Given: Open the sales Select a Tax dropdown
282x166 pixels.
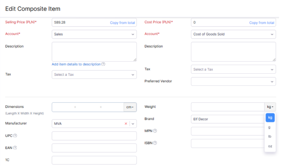Looking at the screenshot, I should (94, 75).
